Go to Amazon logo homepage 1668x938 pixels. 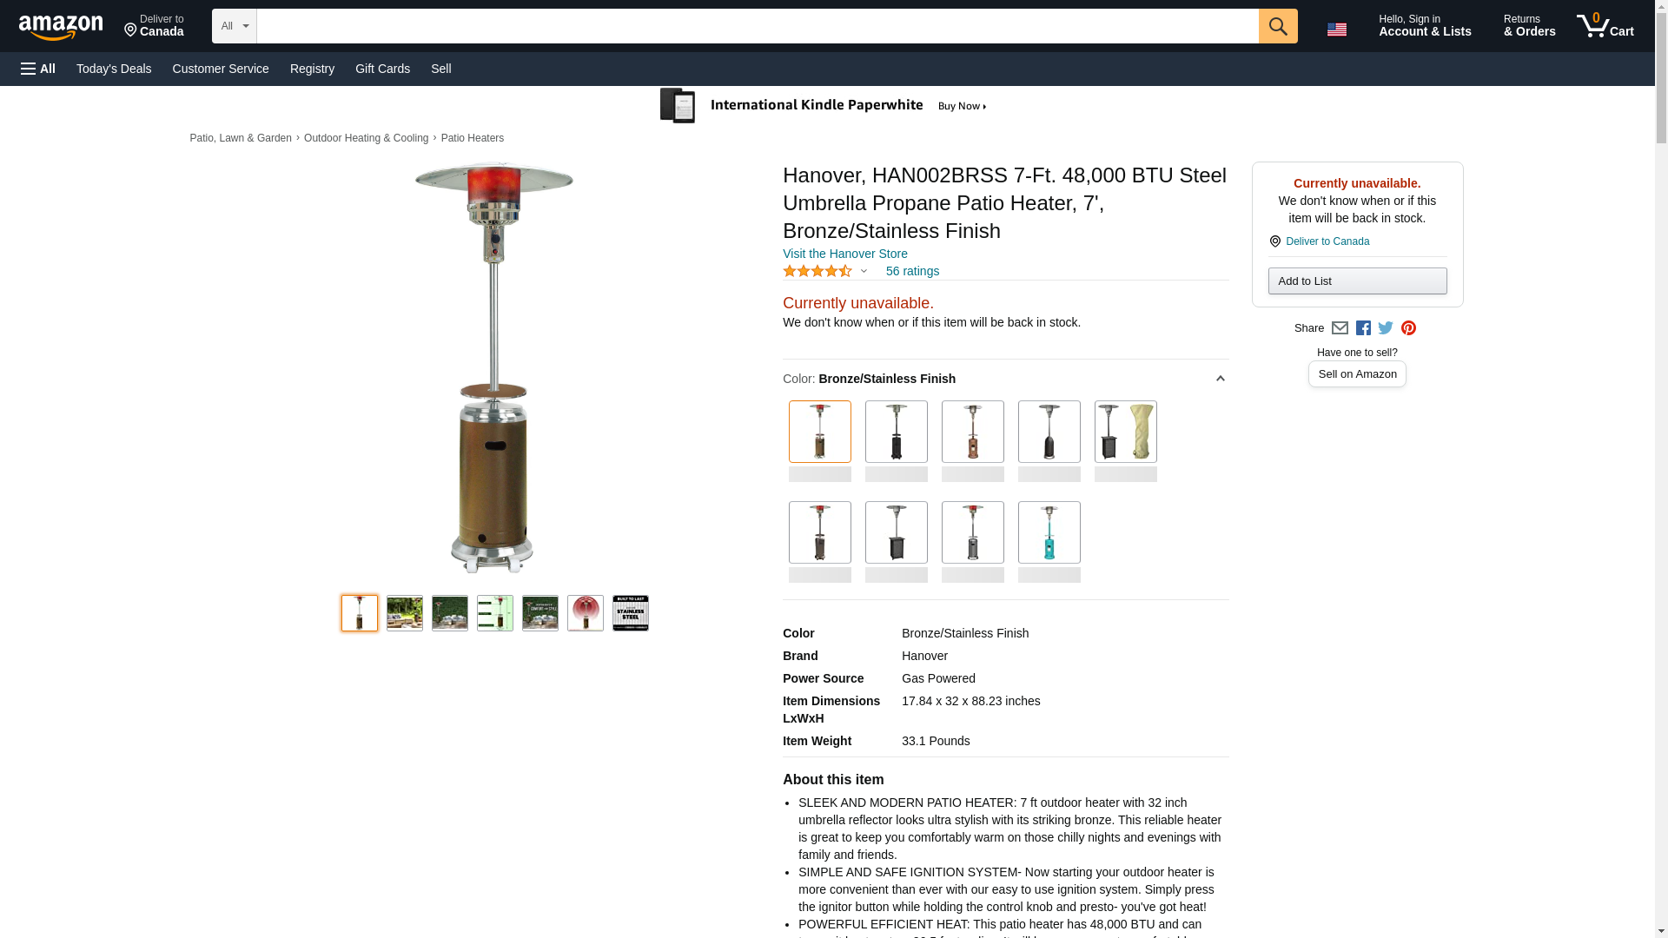coord(61,28)
